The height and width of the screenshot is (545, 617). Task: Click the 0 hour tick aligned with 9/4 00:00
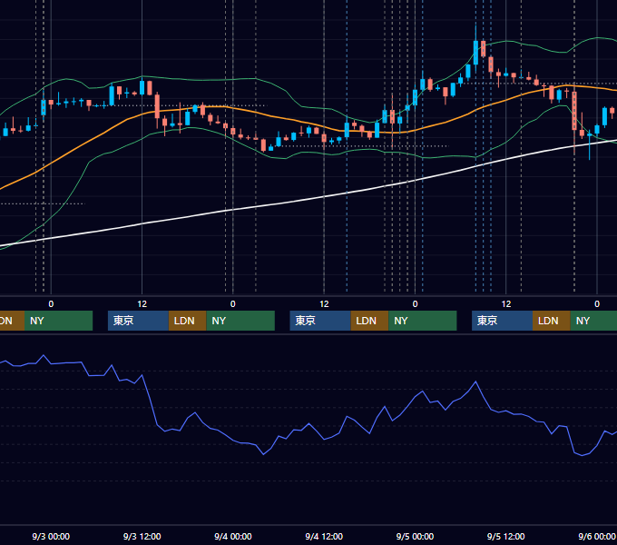(233, 304)
